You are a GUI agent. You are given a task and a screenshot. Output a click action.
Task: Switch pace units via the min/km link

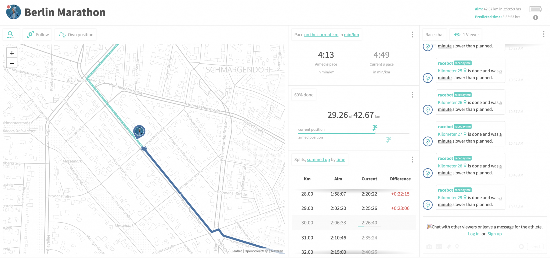pos(351,35)
